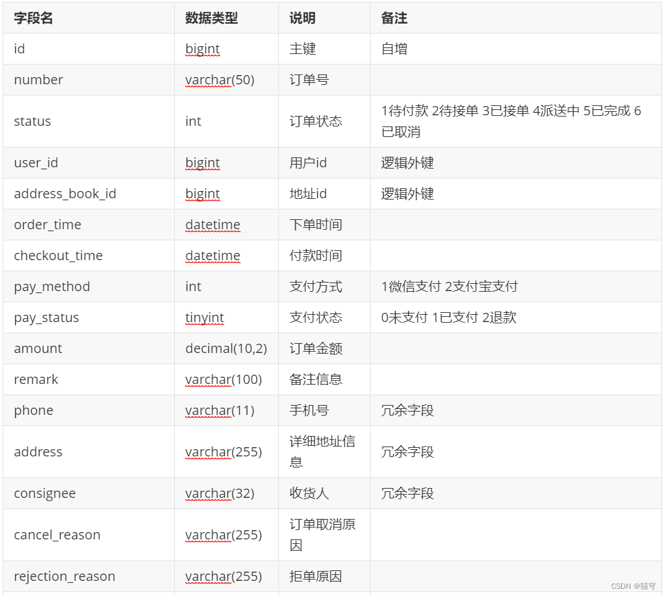
Task: Click 冗余字段 in the address row
Action: point(408,452)
